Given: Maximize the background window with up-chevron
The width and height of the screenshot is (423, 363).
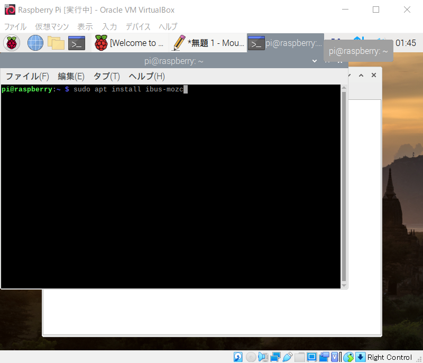Looking at the screenshot, I should pyautogui.click(x=361, y=75).
